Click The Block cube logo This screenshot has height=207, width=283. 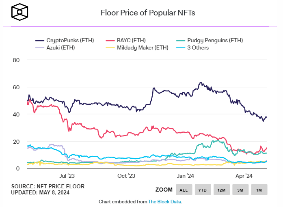19,13
